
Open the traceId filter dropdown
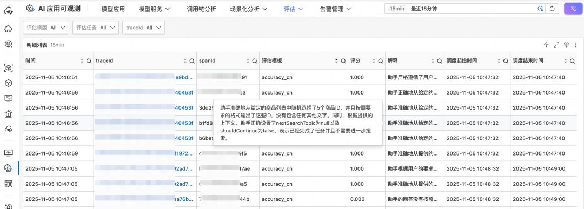coord(143,28)
